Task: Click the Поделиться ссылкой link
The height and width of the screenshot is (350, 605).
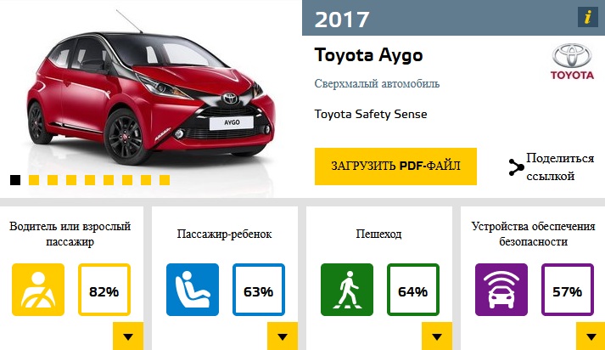Action: (x=560, y=167)
